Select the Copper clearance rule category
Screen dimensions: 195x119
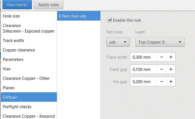(x=19, y=50)
